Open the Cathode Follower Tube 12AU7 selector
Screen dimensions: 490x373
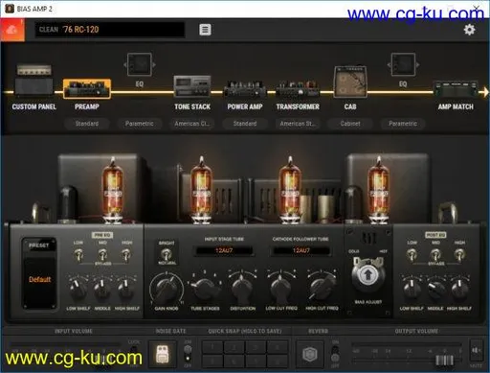pyautogui.click(x=301, y=250)
